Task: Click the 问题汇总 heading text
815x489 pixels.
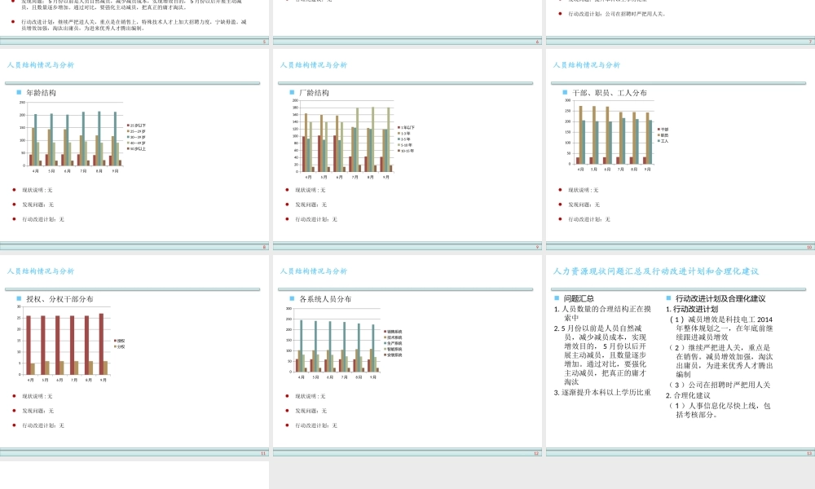Action: (x=579, y=299)
